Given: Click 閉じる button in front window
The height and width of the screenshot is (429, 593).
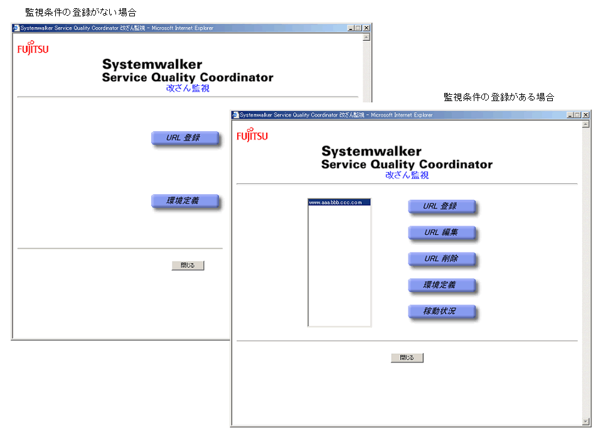Looking at the screenshot, I should 407,358.
